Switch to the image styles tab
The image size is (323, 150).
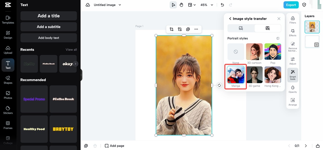click(x=241, y=28)
